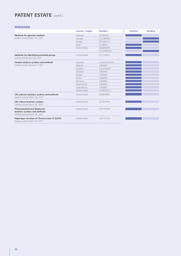The height and width of the screenshot is (256, 181).
Task: Click "Haplotype structure of Chromosome 21 (LQTS)" title
Action: 38,118
